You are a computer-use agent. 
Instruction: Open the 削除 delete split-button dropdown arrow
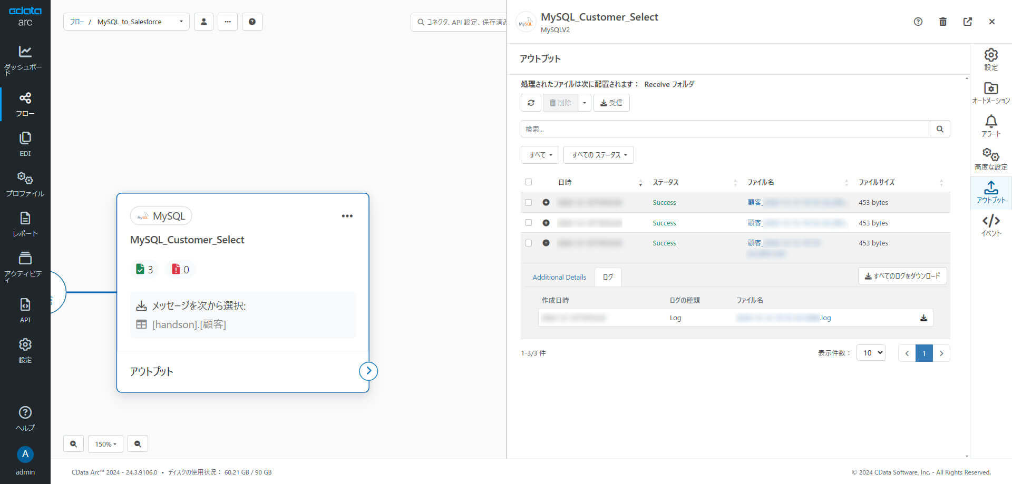pyautogui.click(x=584, y=103)
